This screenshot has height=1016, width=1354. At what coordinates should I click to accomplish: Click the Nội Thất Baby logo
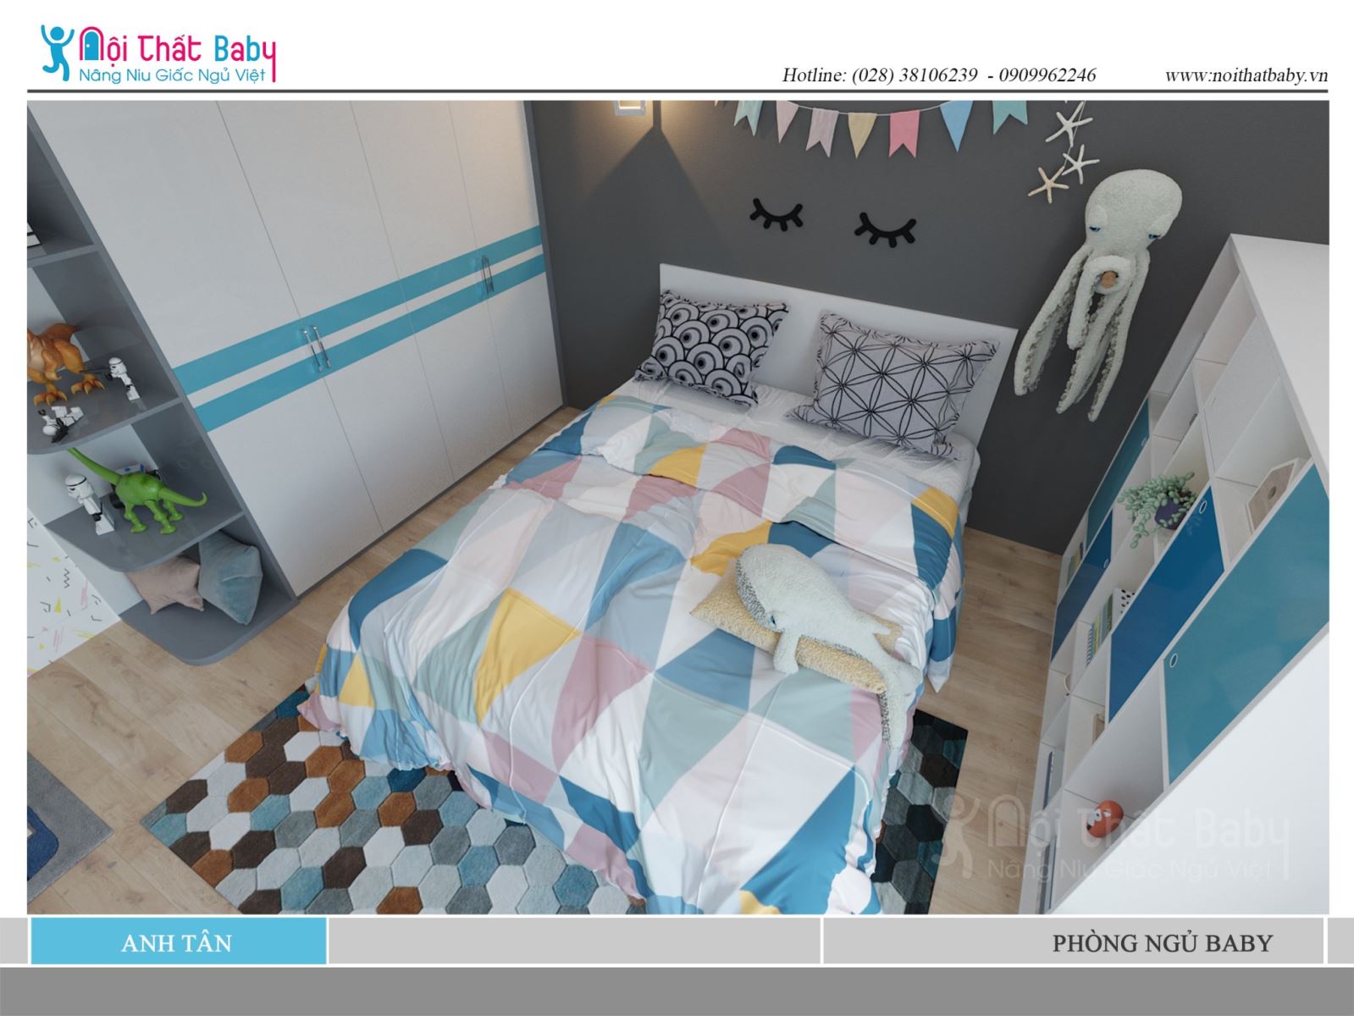tap(158, 54)
